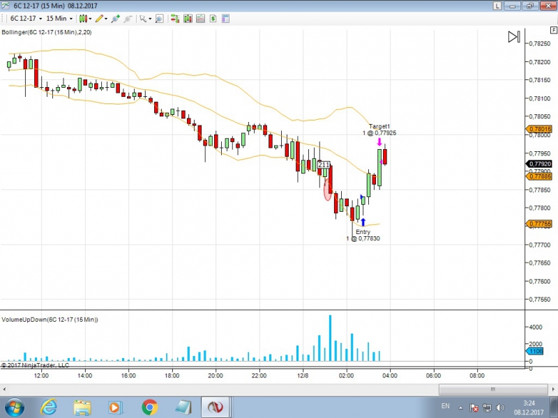The height and width of the screenshot is (418, 558).
Task: Click the 0,78250 price axis label
Action: coord(540,44)
